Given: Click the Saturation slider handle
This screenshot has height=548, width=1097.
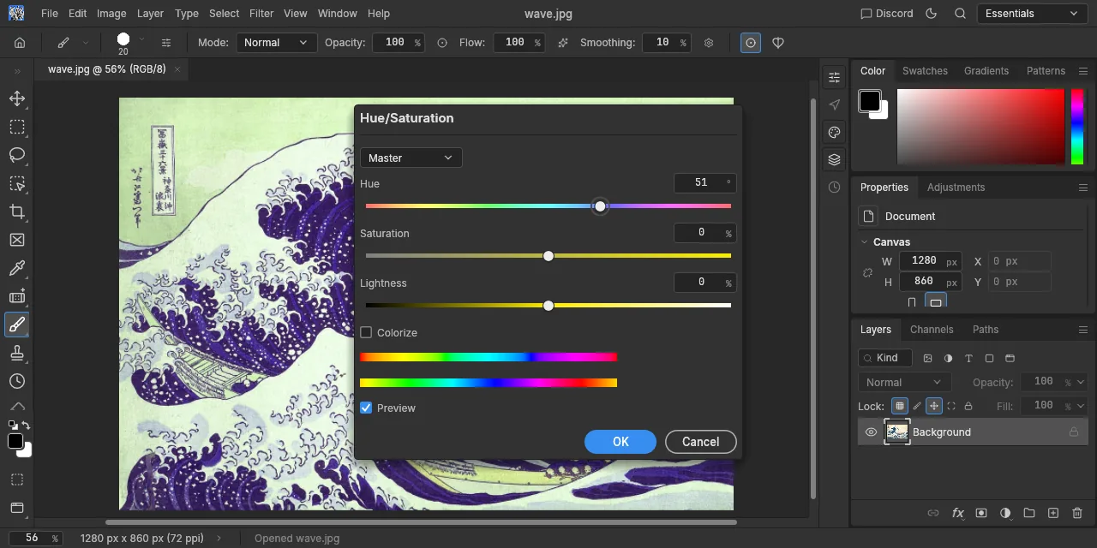Looking at the screenshot, I should click(x=548, y=256).
